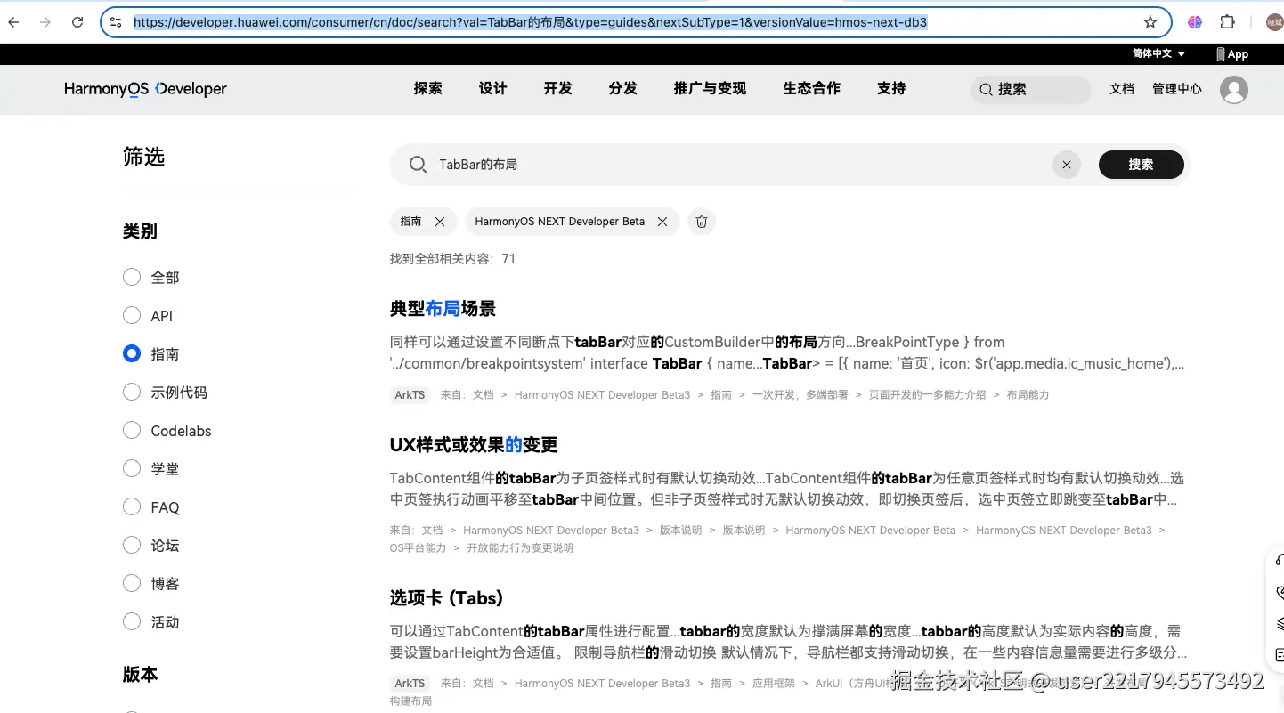Image resolution: width=1284 pixels, height=713 pixels.
Task: Click 应用框架 breadcrumb in Tabs result
Action: 773,684
